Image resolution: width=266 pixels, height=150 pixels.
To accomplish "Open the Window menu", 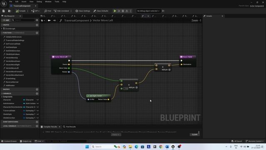I will tap(48, 2).
